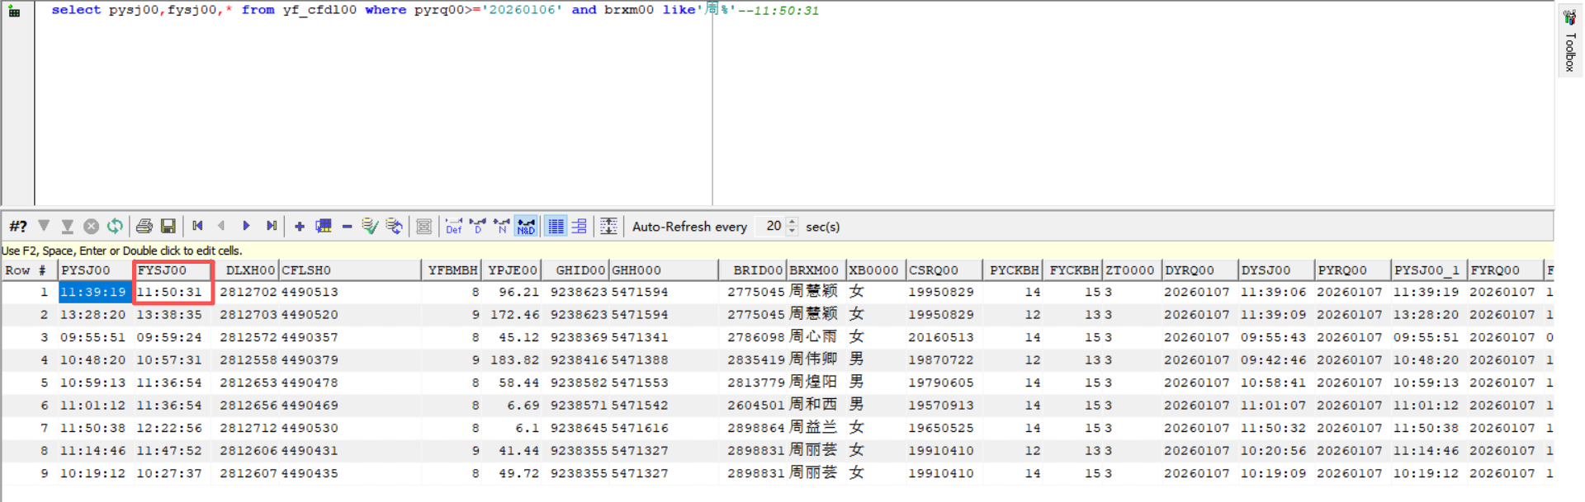
Task: Click the ZT0000 column header
Action: tap(1132, 270)
